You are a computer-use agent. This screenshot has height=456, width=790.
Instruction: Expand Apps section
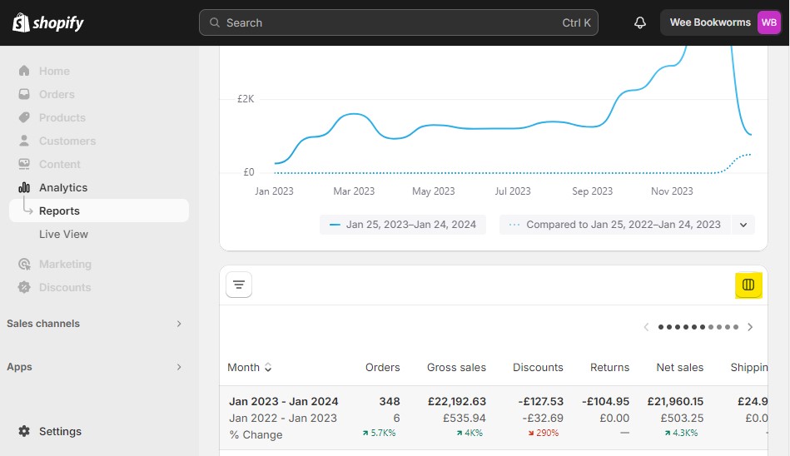[x=179, y=367]
